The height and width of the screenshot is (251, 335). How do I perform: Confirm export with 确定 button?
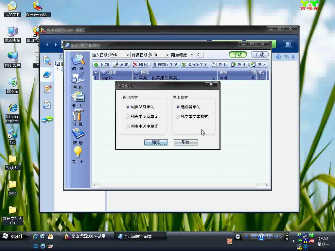tap(156, 142)
